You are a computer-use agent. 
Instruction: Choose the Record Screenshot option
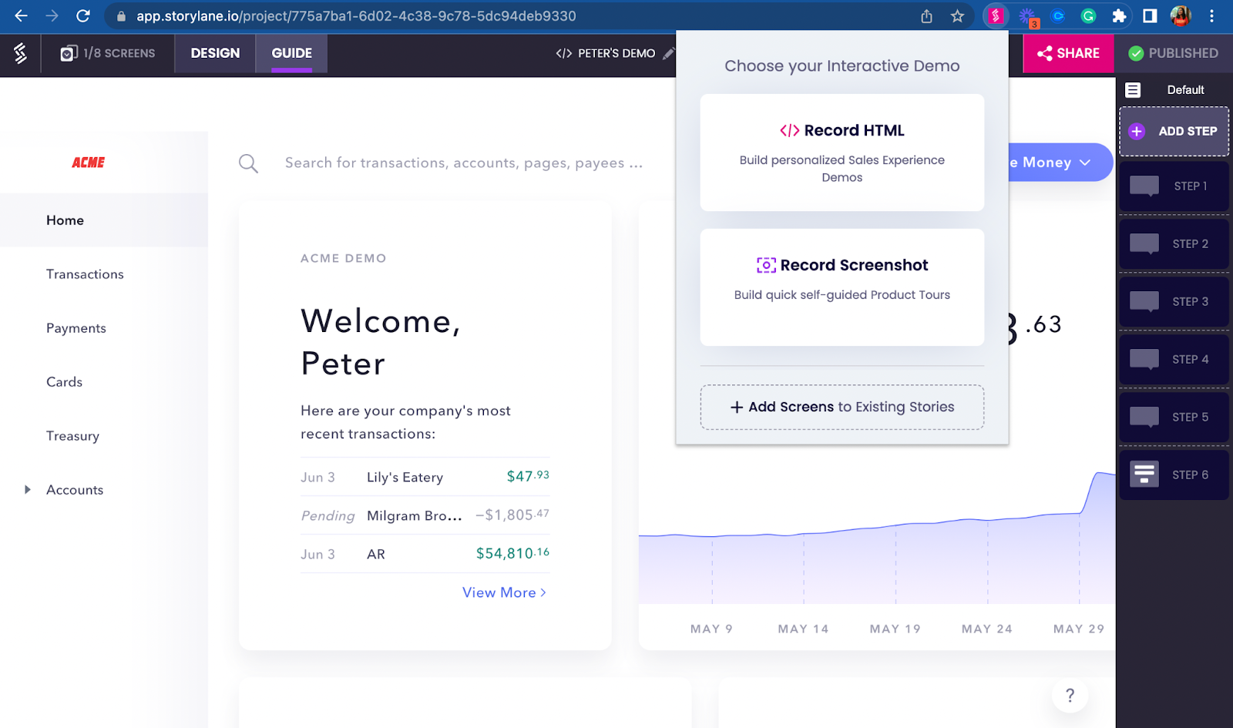click(x=842, y=287)
